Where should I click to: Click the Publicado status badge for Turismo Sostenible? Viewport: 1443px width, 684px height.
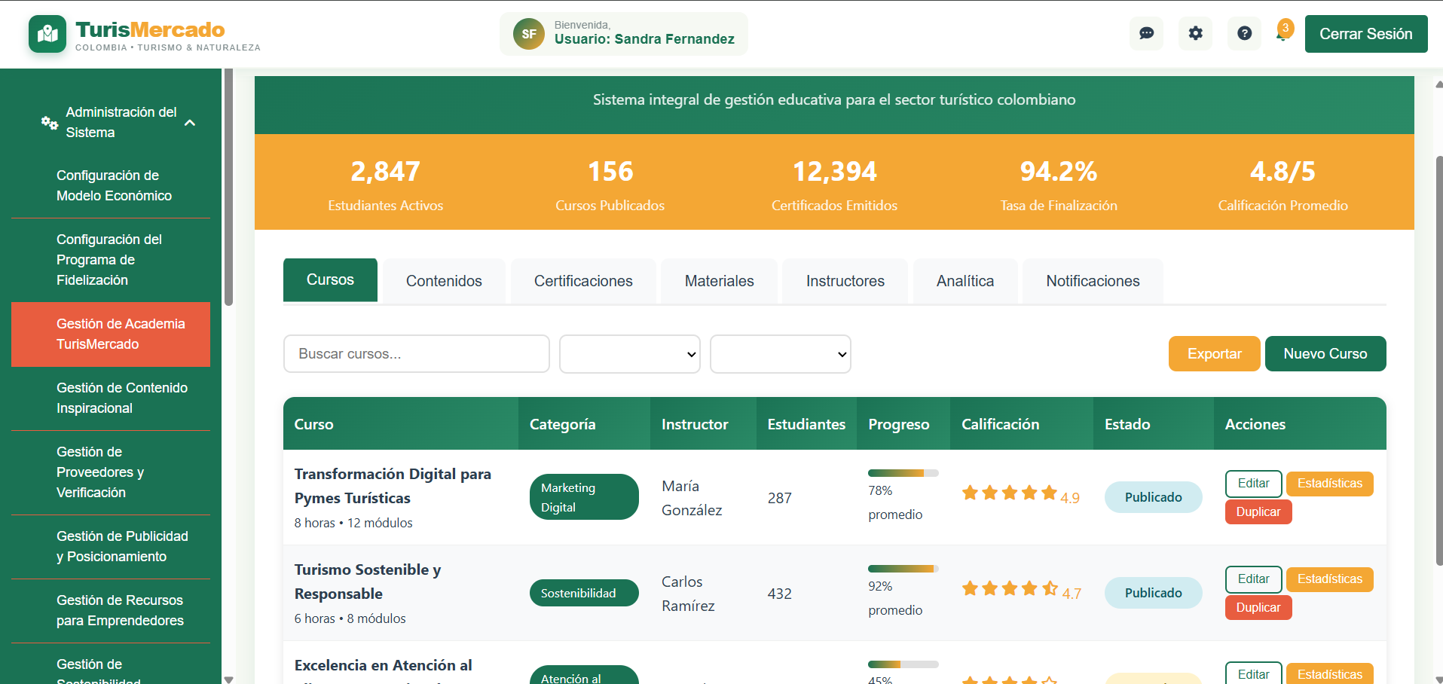[1153, 593]
